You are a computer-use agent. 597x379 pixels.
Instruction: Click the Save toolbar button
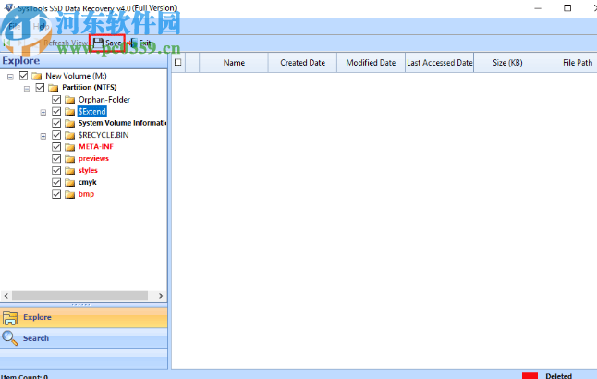coord(107,43)
